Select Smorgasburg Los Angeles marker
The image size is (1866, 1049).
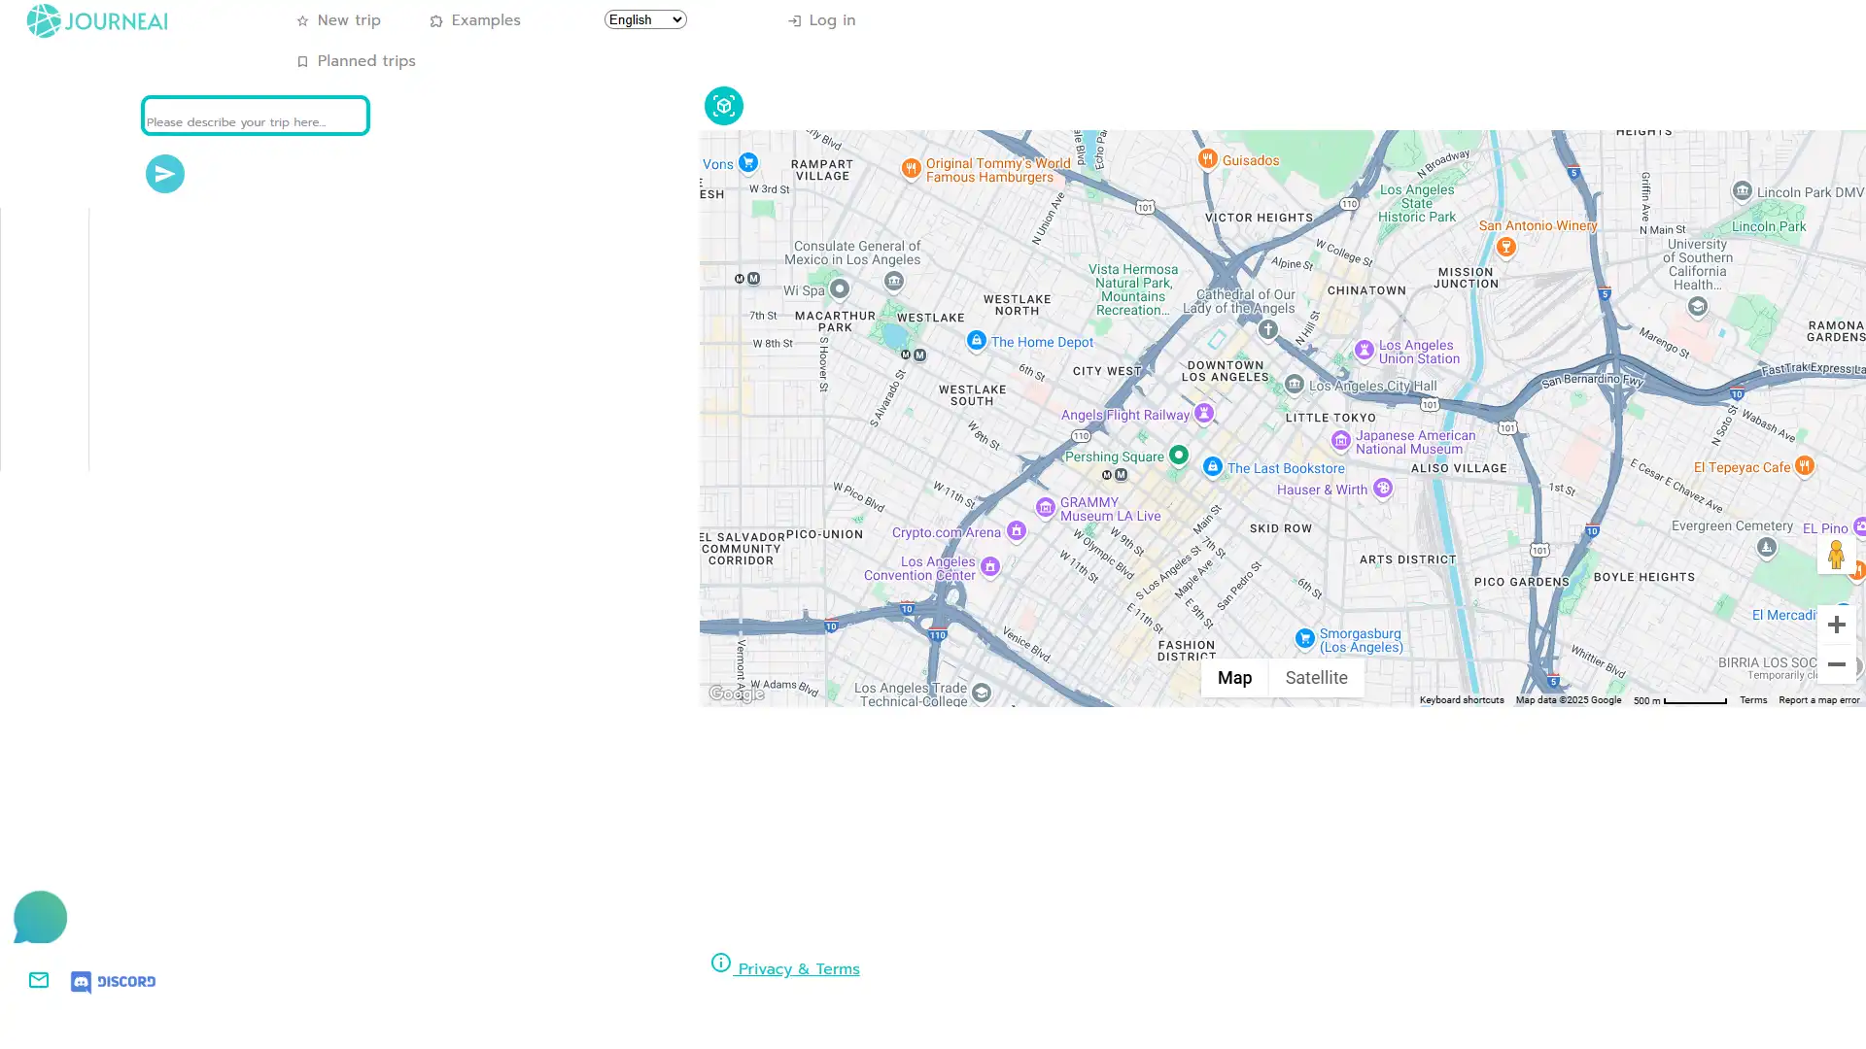click(1304, 638)
